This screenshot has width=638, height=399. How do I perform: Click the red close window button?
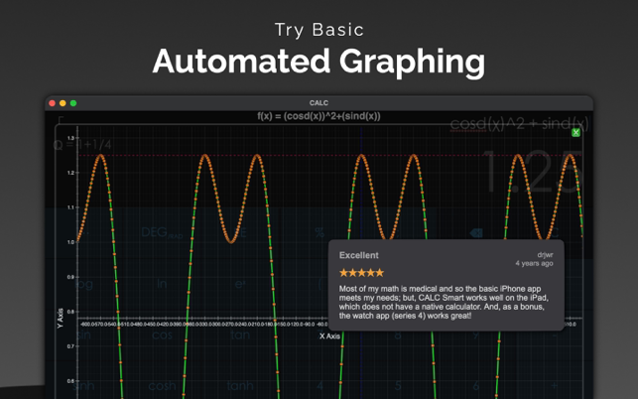click(52, 103)
